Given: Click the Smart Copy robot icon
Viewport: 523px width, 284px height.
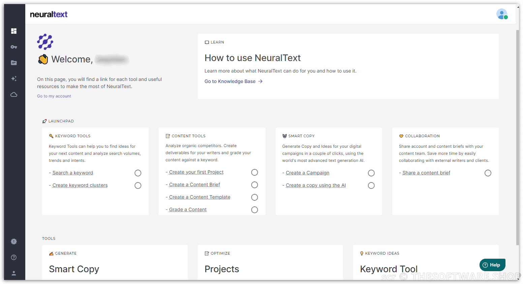Looking at the screenshot, I should point(285,136).
